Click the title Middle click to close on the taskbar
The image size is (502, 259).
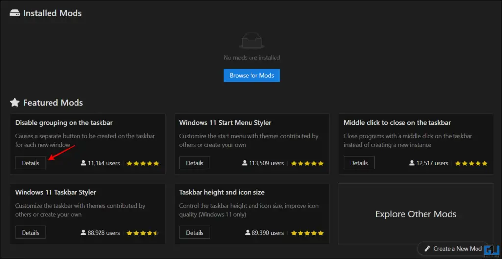point(397,123)
